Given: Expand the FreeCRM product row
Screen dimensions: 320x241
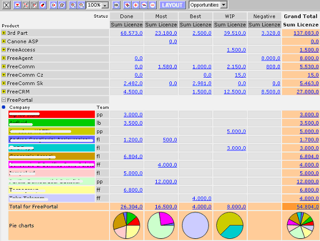Looking at the screenshot, I should point(4,92).
